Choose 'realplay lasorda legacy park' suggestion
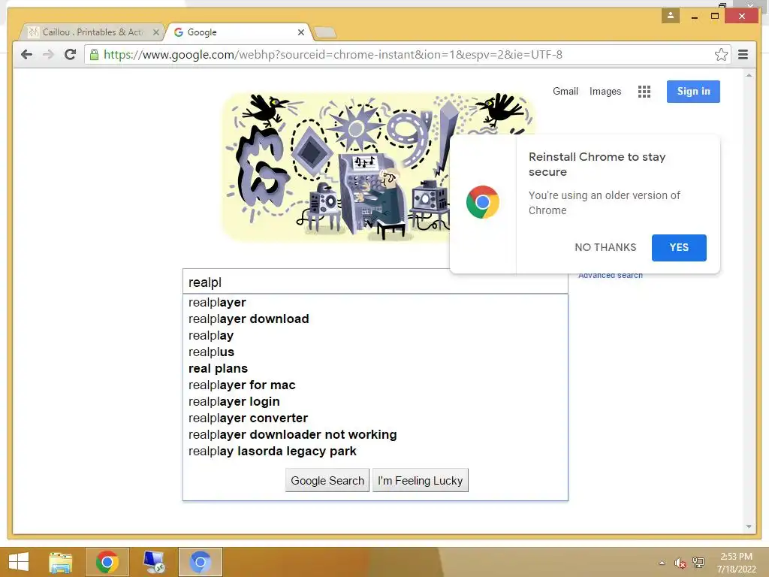 coord(375,451)
